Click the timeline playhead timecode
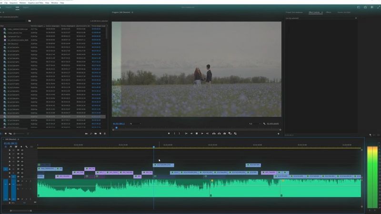381x214 pixels. 10,143
